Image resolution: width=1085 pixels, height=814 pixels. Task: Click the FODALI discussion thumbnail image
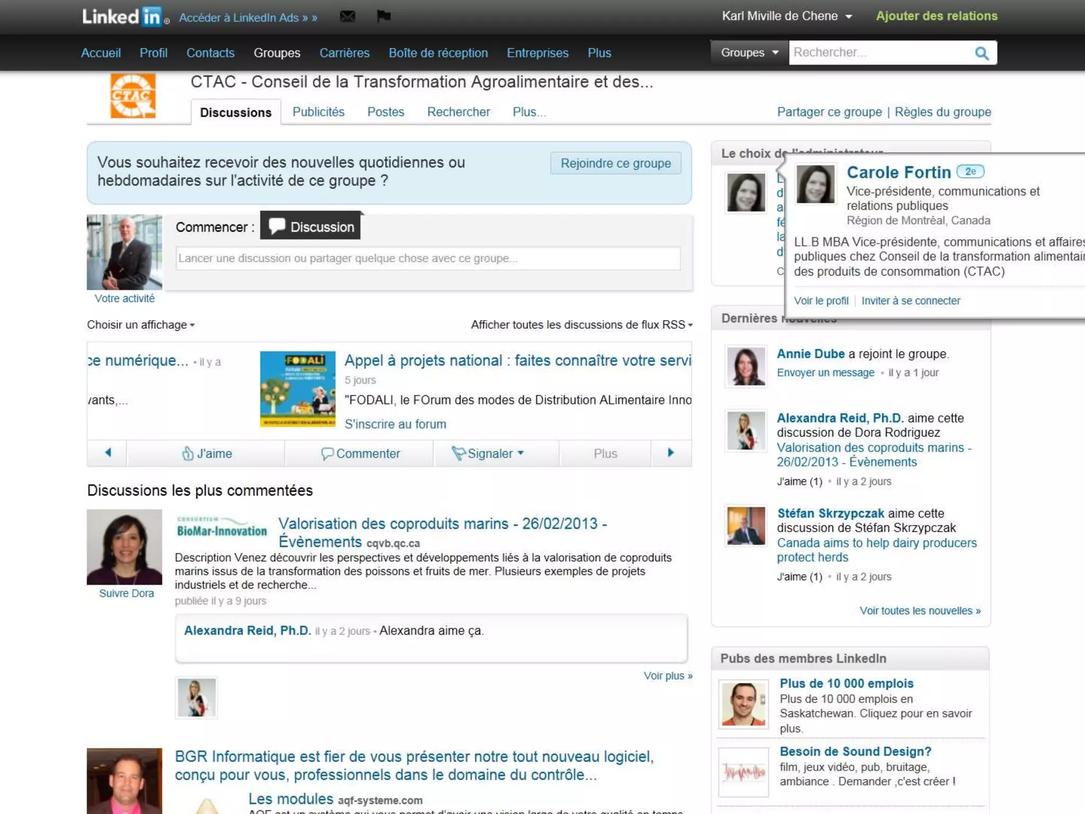pos(298,389)
